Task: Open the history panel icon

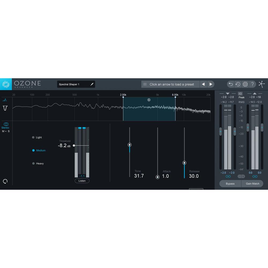Action: coord(238,84)
